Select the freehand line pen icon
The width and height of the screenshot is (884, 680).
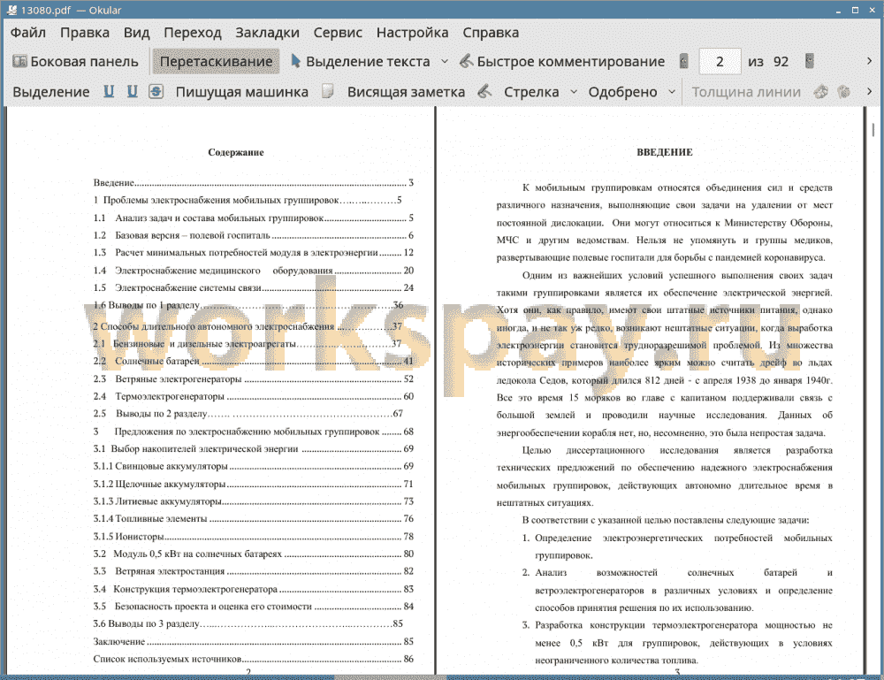[x=484, y=91]
